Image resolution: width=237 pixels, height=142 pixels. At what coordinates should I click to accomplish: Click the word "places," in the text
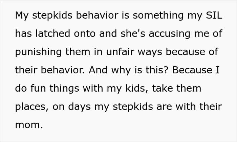pyautogui.click(x=30, y=106)
